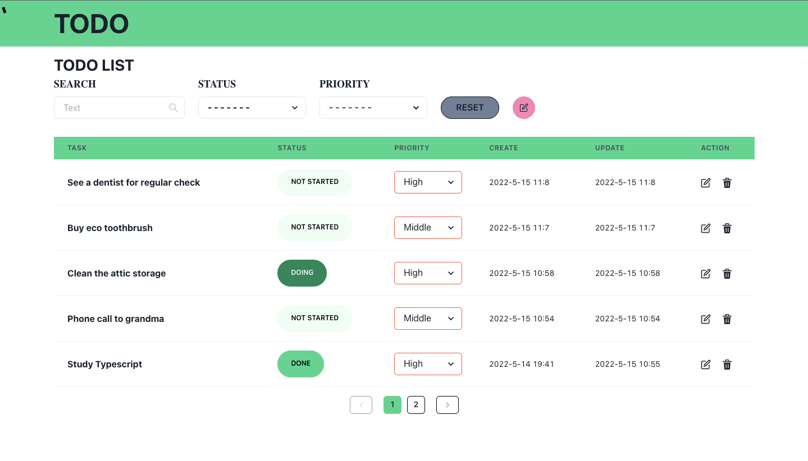Delete the 'See a dentist for regular check' task
This screenshot has height=461, width=808.
[727, 183]
